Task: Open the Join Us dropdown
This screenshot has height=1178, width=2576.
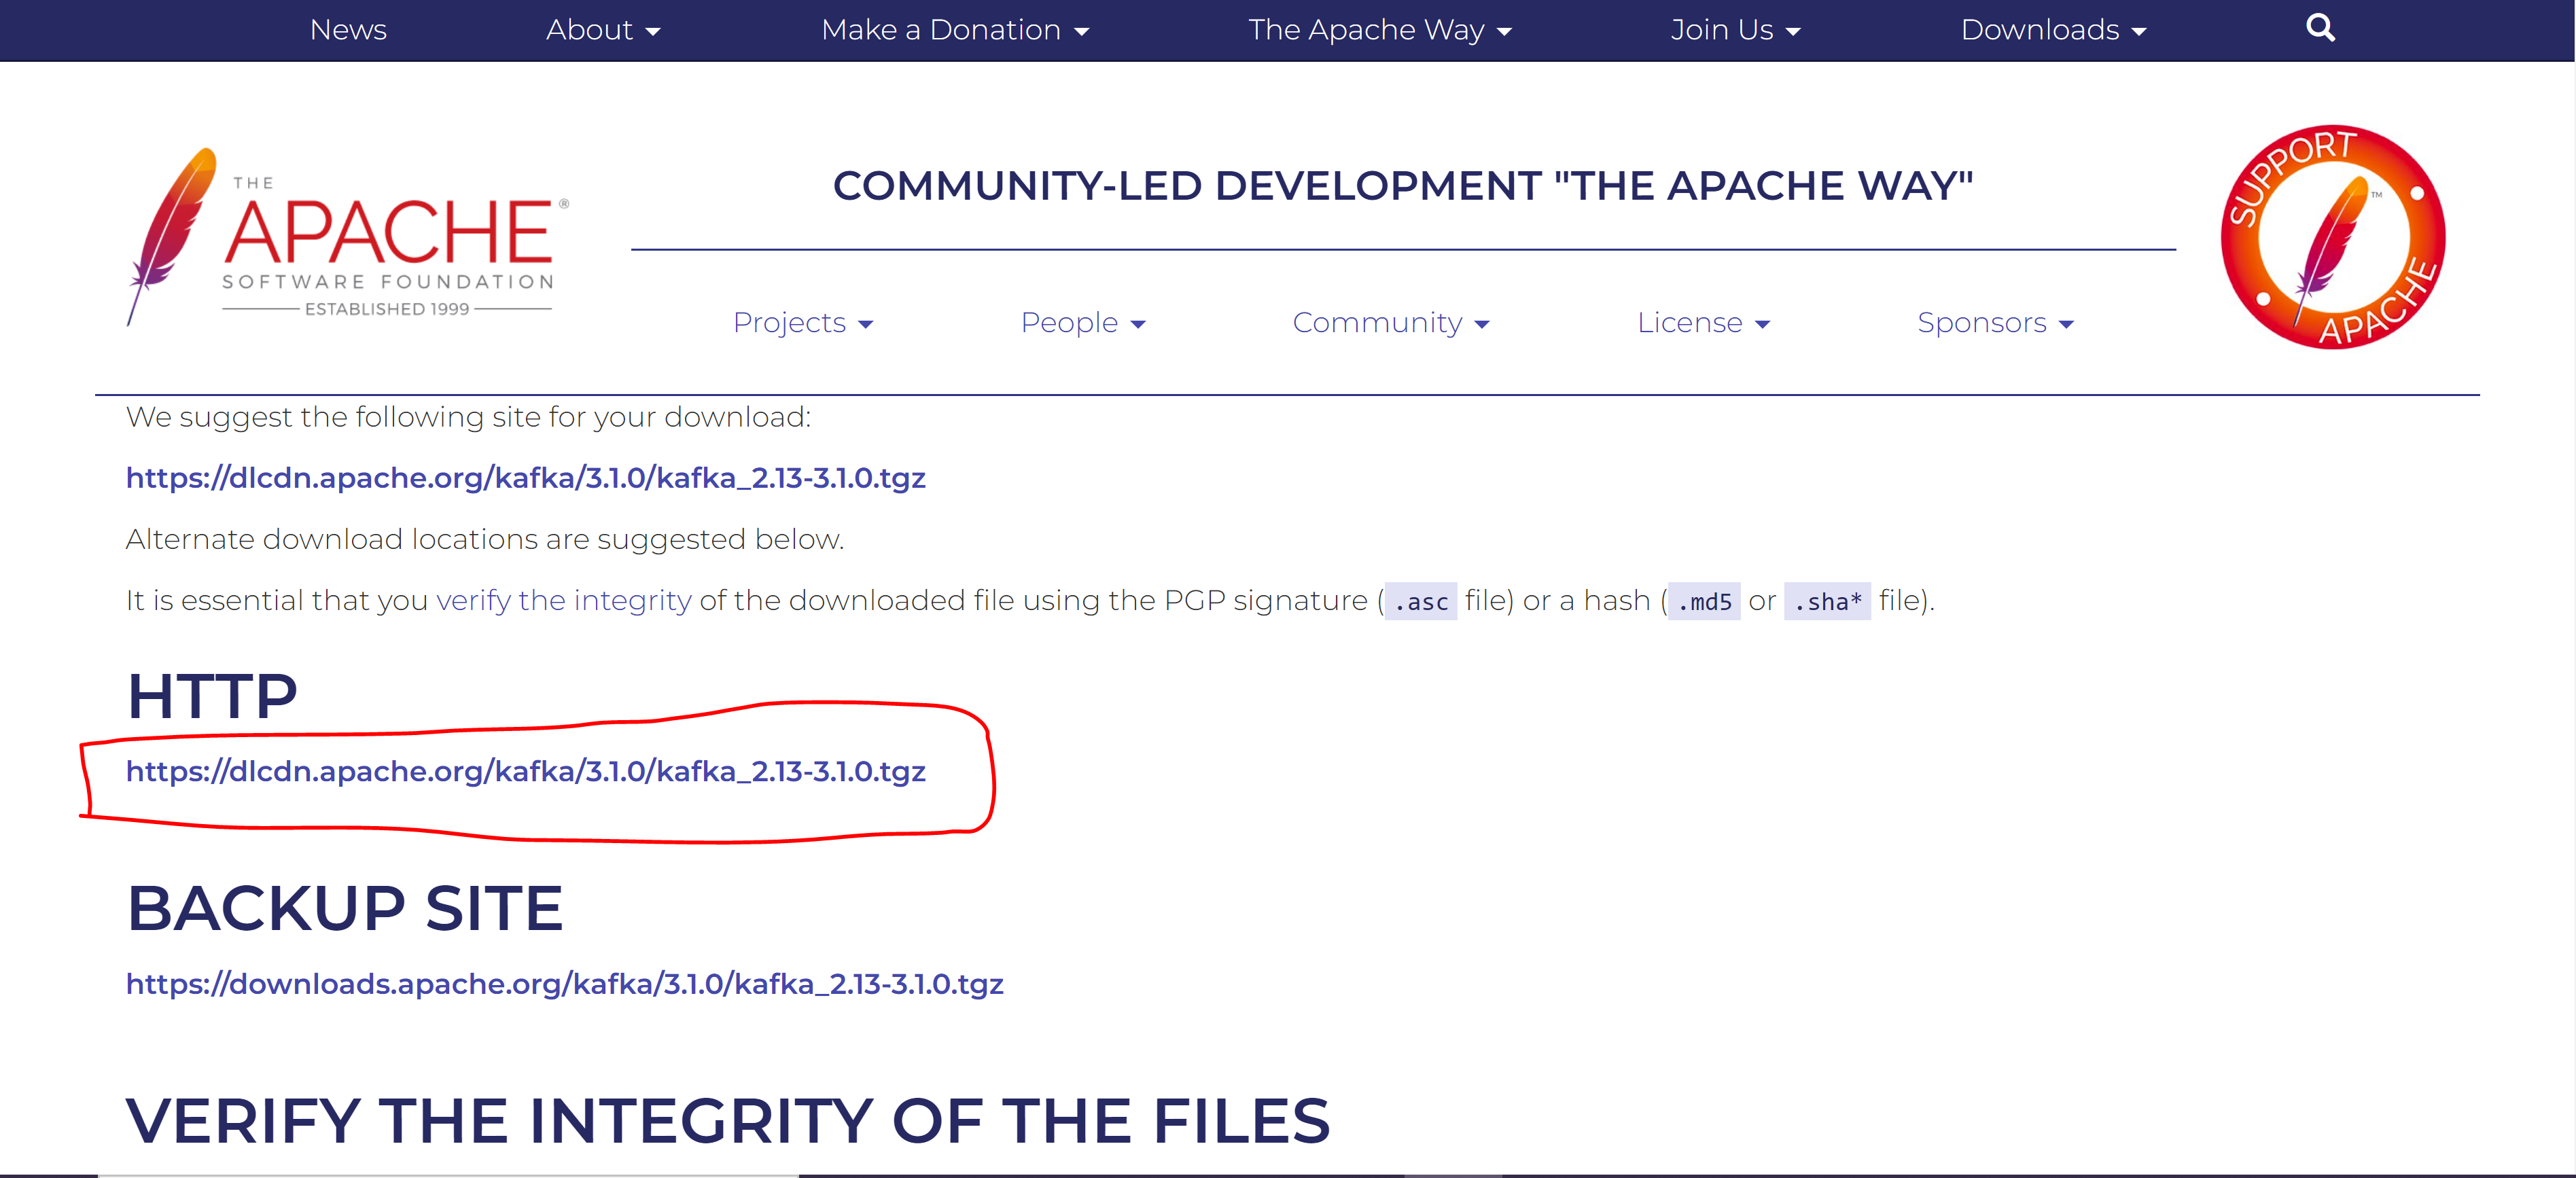Action: click(x=1735, y=30)
